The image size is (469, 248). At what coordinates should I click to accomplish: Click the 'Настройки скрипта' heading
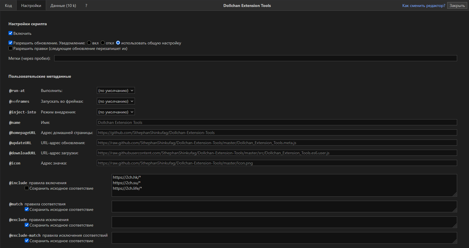(28, 24)
